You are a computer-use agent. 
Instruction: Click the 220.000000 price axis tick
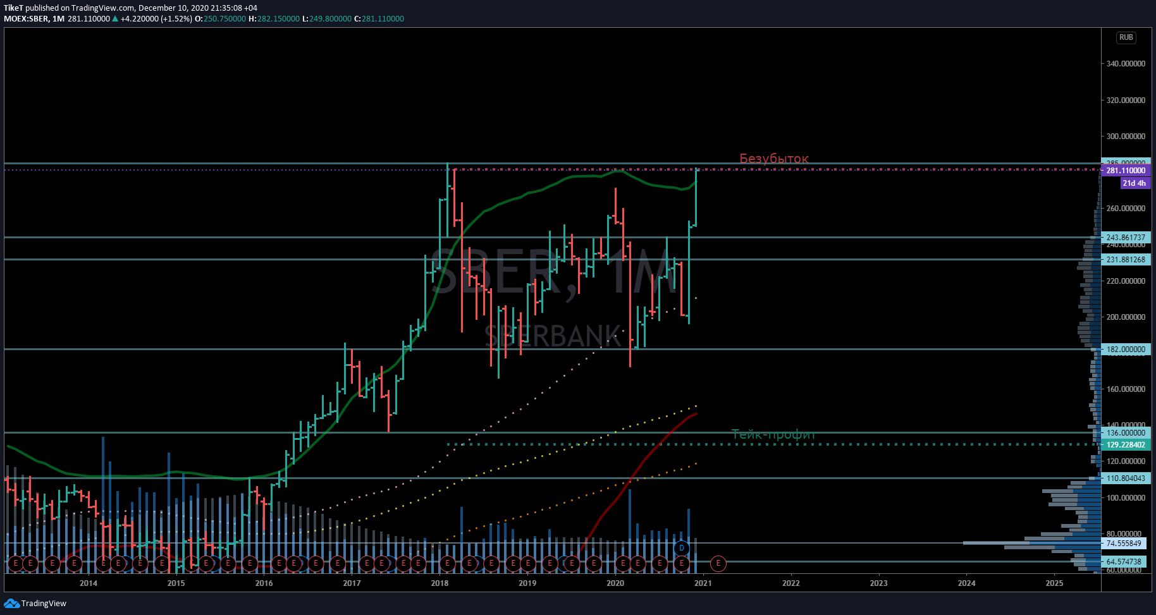pyautogui.click(x=1126, y=281)
